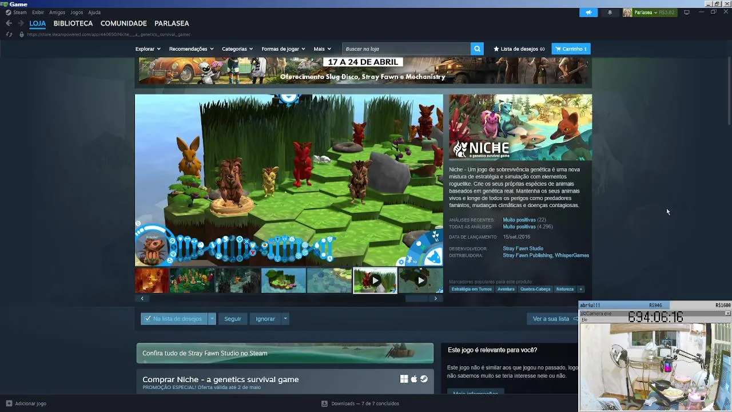Go back using the back arrow
732x412 pixels.
pos(9,23)
